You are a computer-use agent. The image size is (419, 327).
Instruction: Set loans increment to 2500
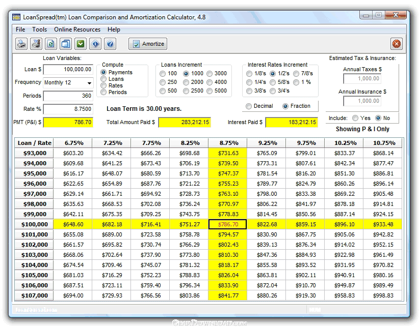point(186,91)
